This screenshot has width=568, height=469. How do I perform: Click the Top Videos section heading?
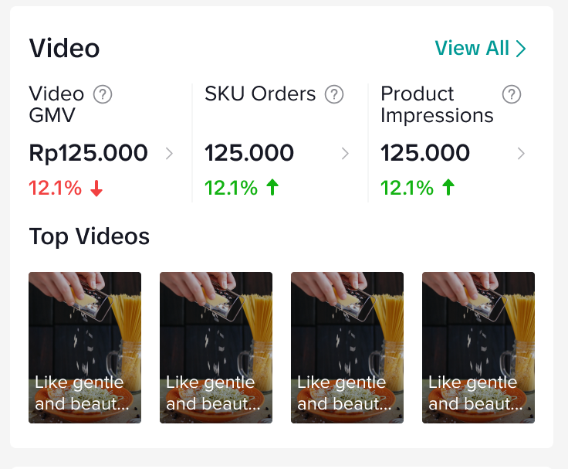pyautogui.click(x=89, y=236)
